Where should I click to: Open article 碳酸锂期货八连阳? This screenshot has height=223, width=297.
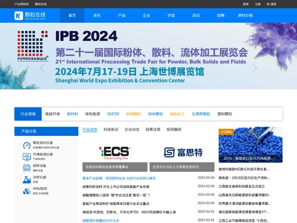pos(116,195)
